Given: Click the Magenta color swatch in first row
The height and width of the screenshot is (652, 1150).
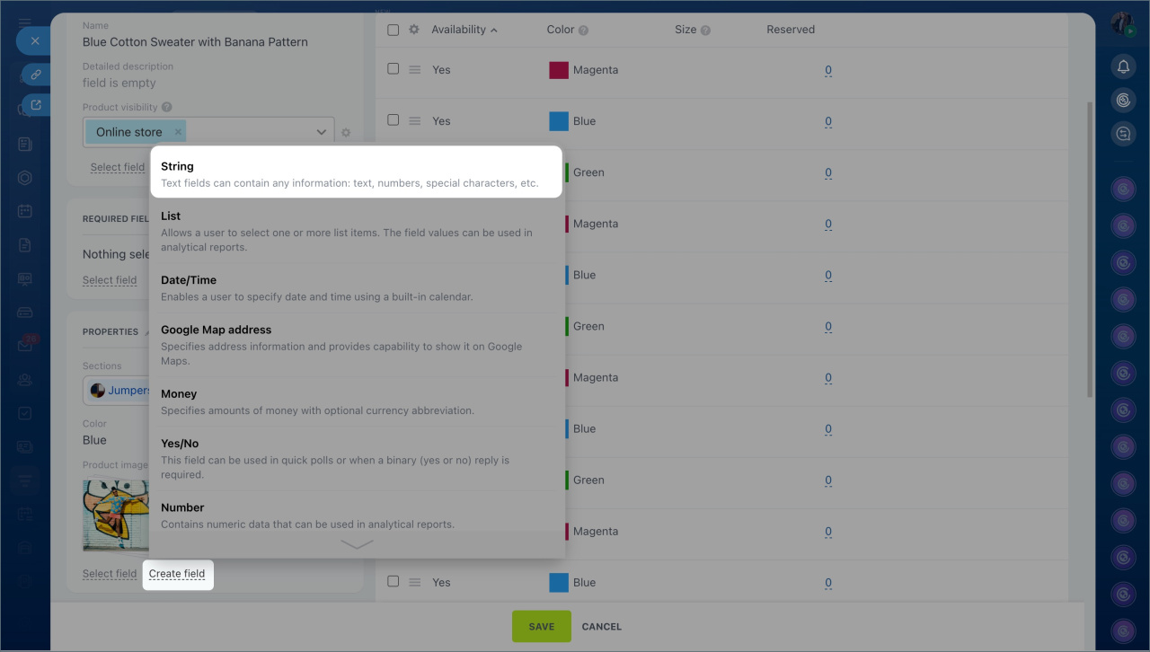Looking at the screenshot, I should (x=559, y=70).
